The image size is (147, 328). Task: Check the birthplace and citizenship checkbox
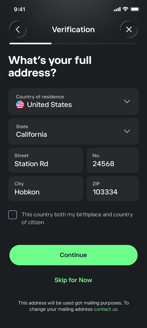point(13,215)
